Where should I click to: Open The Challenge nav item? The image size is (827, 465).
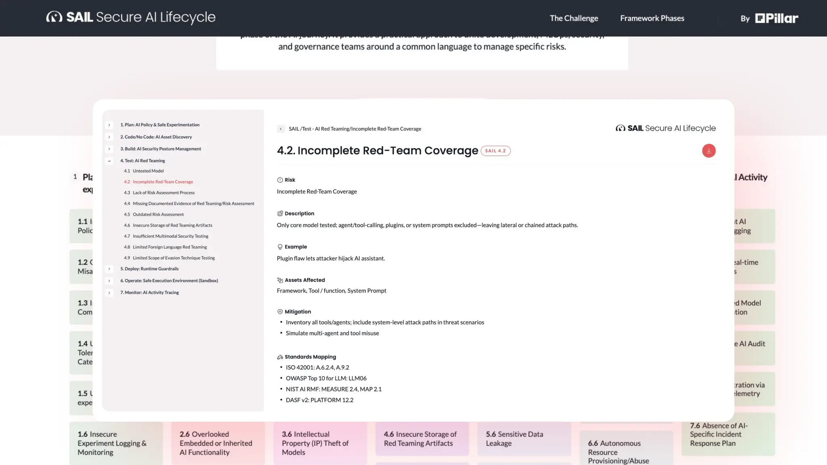pyautogui.click(x=573, y=18)
